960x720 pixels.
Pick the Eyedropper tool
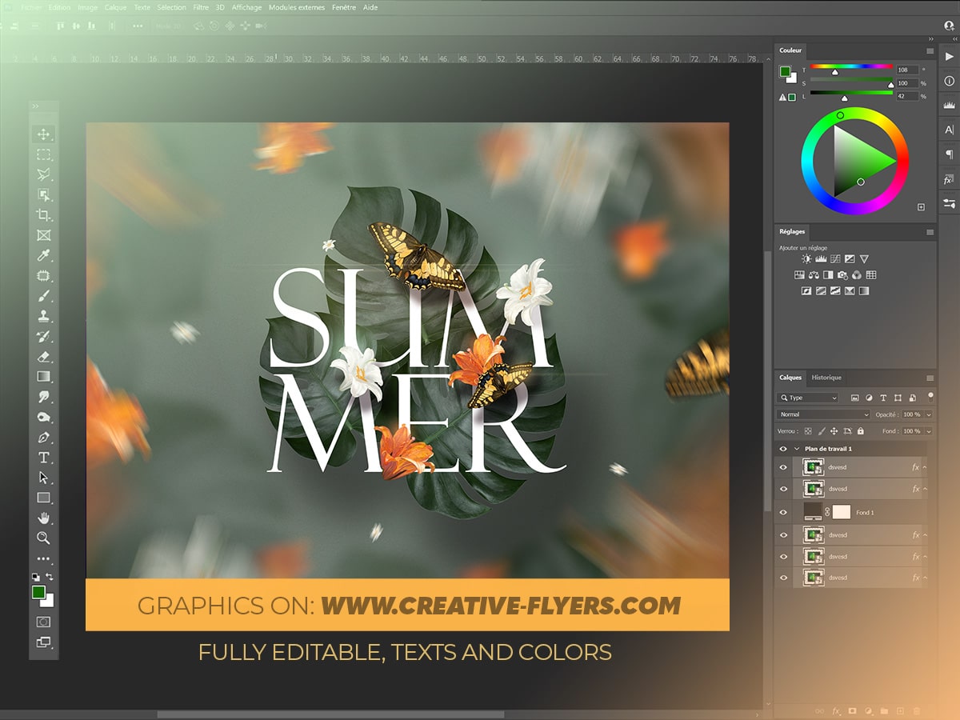(44, 255)
